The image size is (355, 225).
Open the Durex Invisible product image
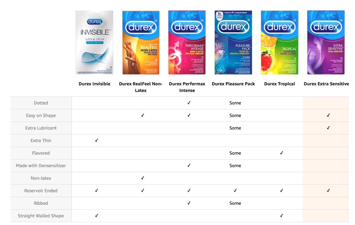[94, 42]
